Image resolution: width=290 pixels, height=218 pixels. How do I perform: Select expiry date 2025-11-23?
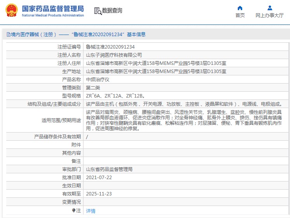pyautogui.click(x=99, y=194)
